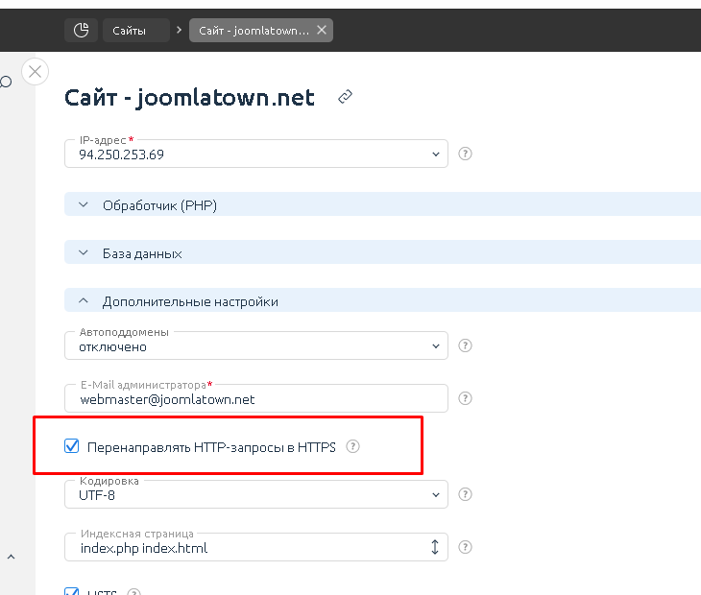Expand the Обработчик (PHP) section
This screenshot has height=595, width=701.
(383, 204)
